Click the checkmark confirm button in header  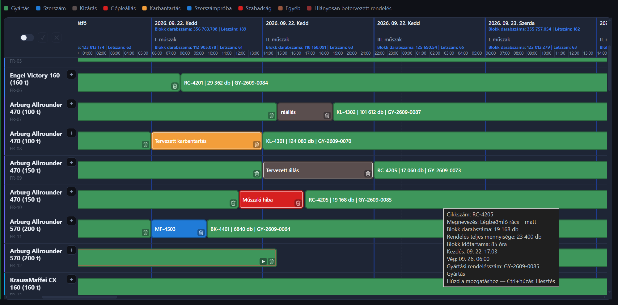coord(43,38)
